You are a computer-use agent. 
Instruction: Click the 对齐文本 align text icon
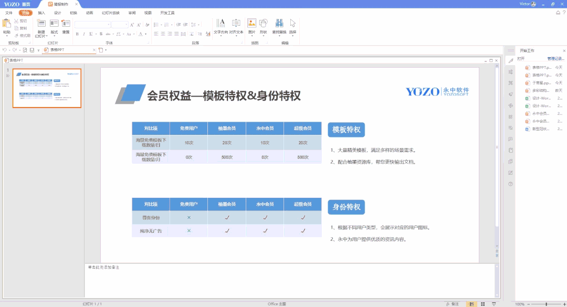[236, 24]
